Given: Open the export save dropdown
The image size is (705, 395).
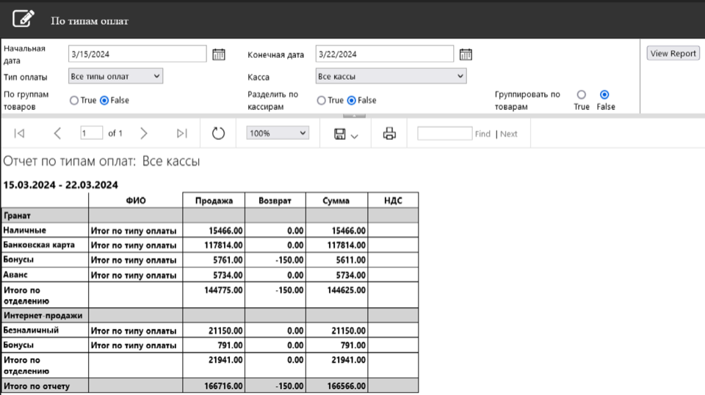Looking at the screenshot, I should point(347,134).
